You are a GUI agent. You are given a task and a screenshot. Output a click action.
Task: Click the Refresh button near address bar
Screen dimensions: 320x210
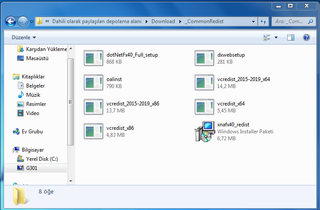263,21
